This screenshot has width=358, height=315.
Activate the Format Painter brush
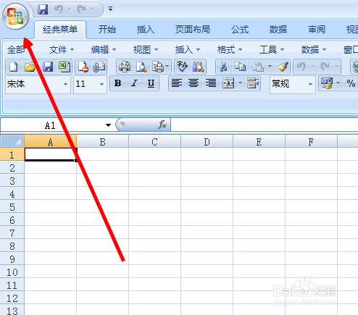(x=283, y=67)
